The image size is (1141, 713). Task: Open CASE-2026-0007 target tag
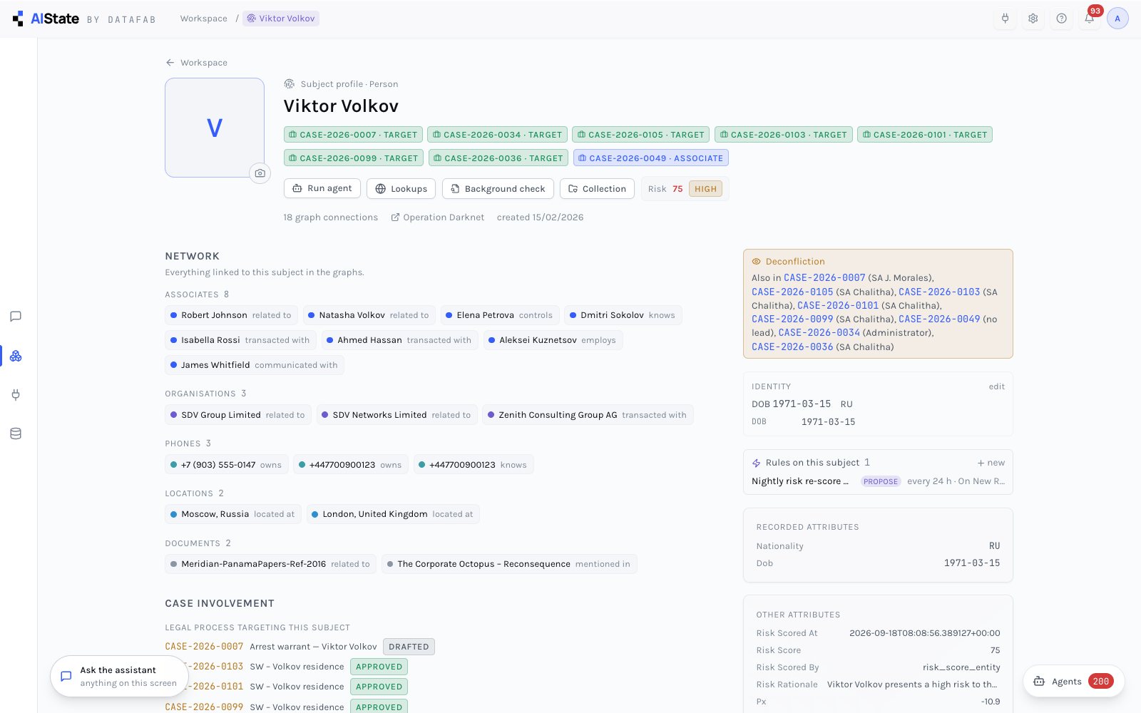[x=353, y=135]
